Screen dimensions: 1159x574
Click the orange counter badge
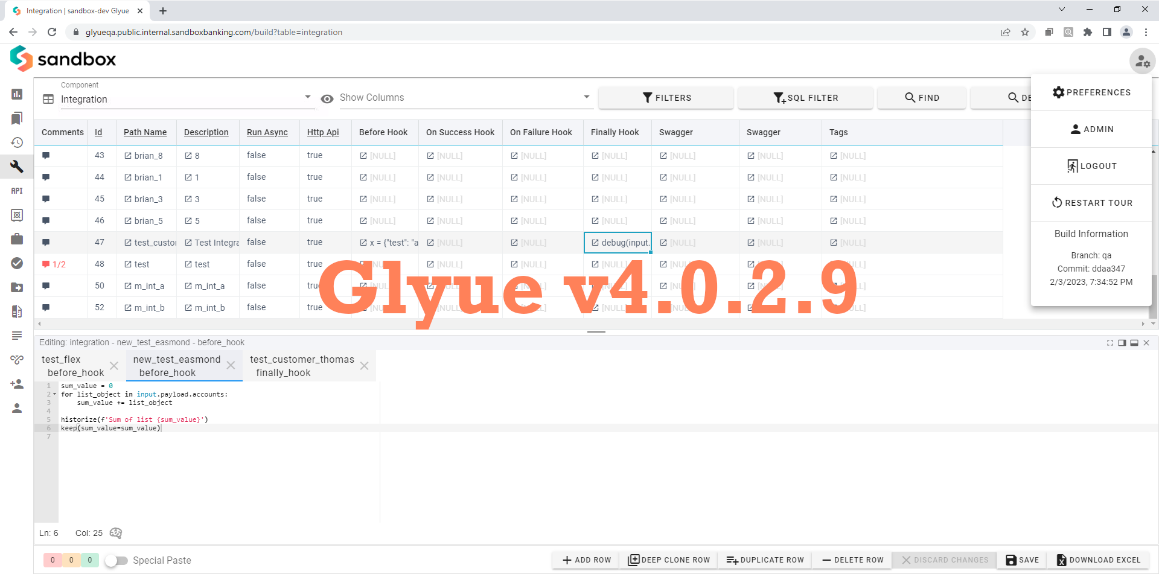[x=71, y=560]
